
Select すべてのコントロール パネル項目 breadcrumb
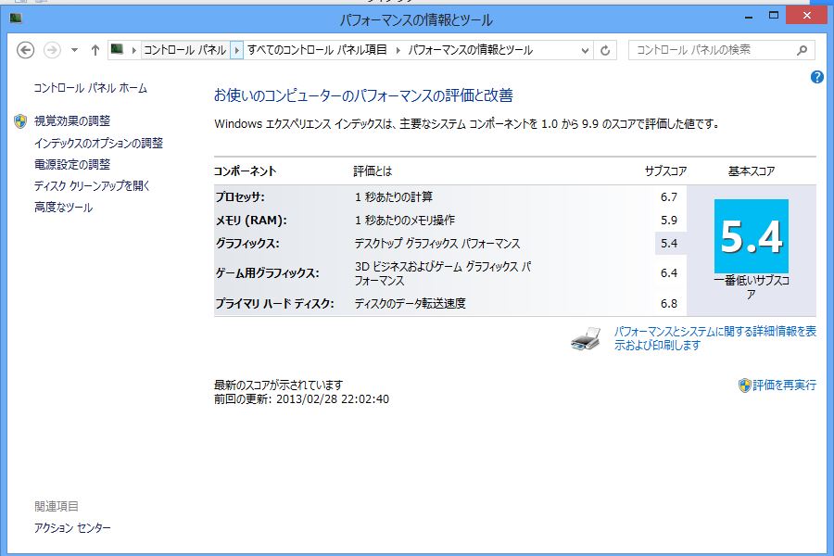tap(317, 50)
